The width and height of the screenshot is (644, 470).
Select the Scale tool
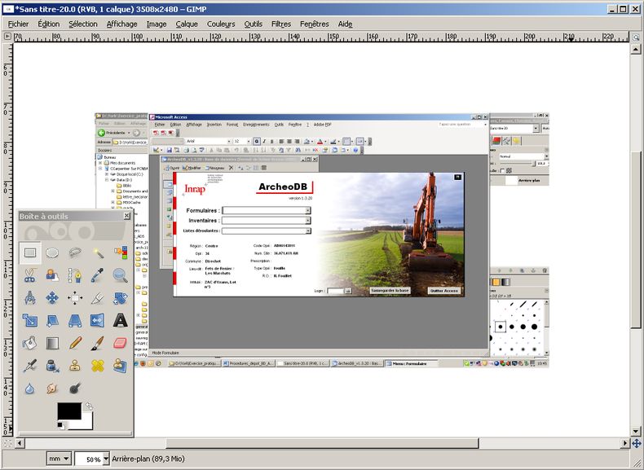pos(30,321)
